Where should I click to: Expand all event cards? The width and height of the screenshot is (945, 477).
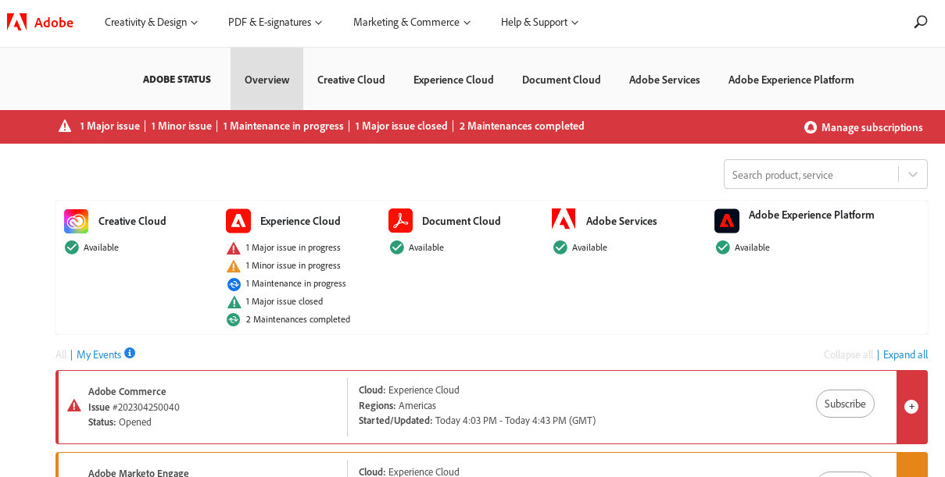[905, 354]
